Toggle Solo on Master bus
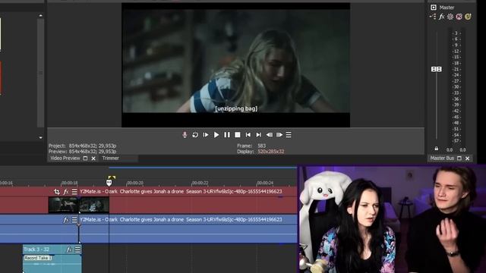Image resolution: width=486 pixels, height=273 pixels. 468,17
